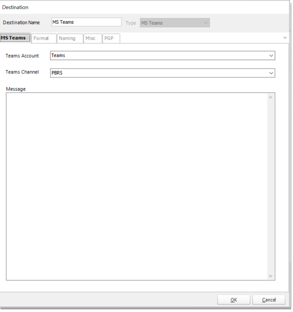Click the Teams Account label
The image size is (293, 312).
(x=22, y=56)
